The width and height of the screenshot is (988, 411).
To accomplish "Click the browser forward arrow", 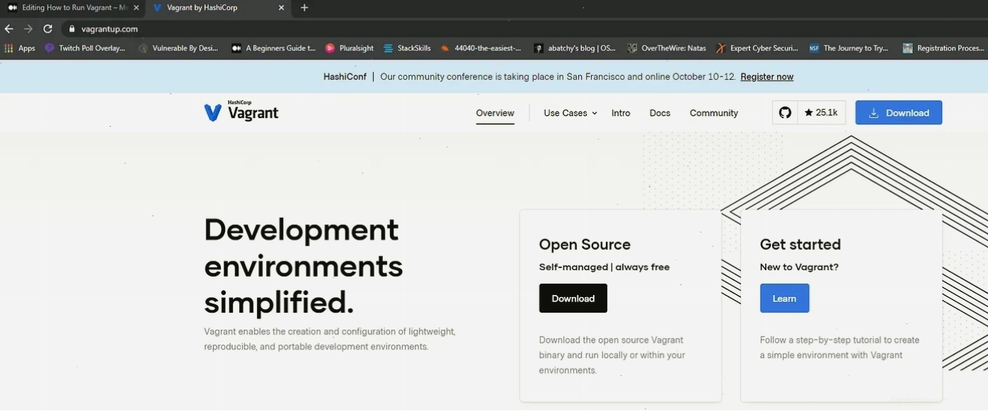I will point(28,29).
